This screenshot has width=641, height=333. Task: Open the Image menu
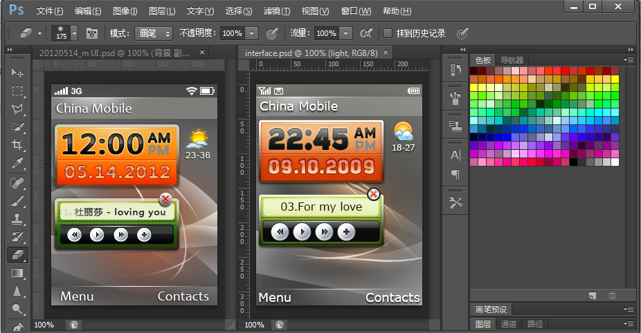125,11
